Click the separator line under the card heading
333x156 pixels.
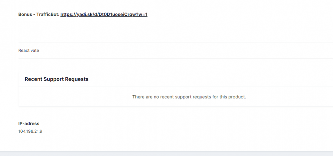[x=166, y=87]
